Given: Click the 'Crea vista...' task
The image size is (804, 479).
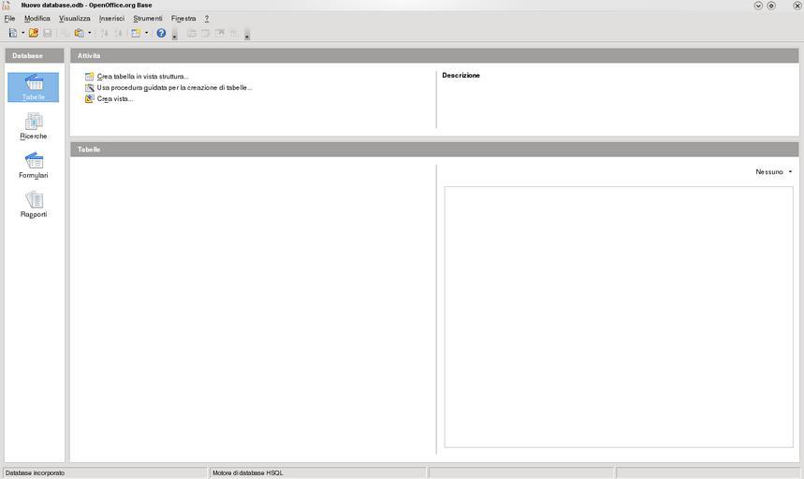Looking at the screenshot, I should point(114,99).
